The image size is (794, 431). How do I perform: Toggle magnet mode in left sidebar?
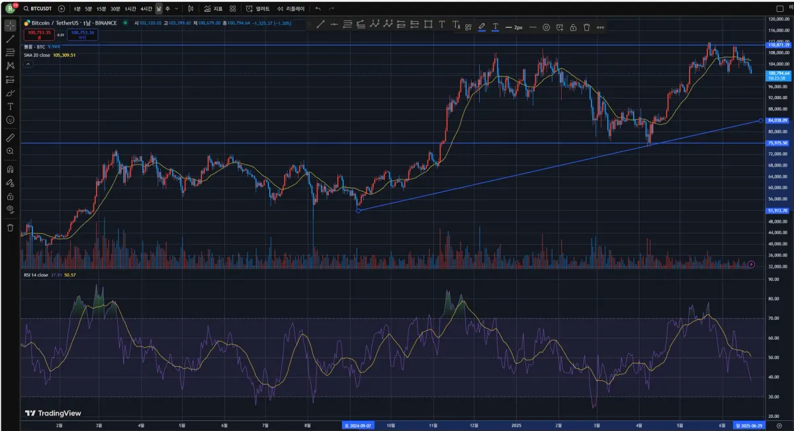tap(10, 169)
